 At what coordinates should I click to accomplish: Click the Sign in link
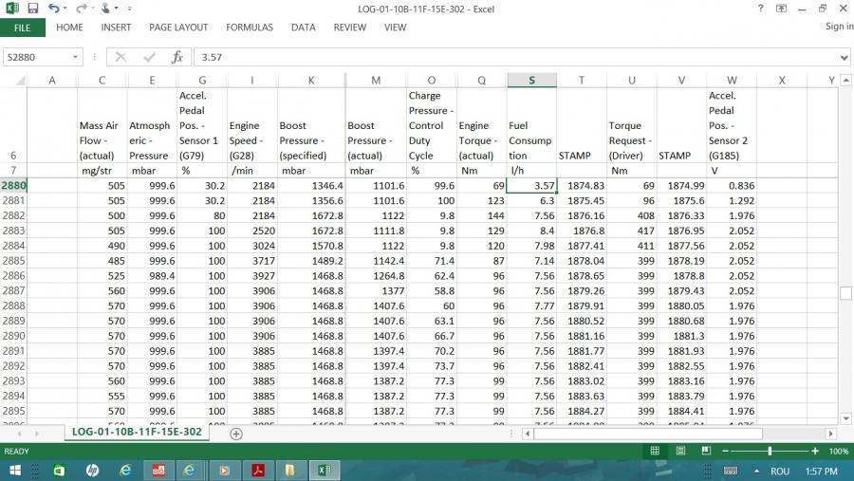(839, 27)
